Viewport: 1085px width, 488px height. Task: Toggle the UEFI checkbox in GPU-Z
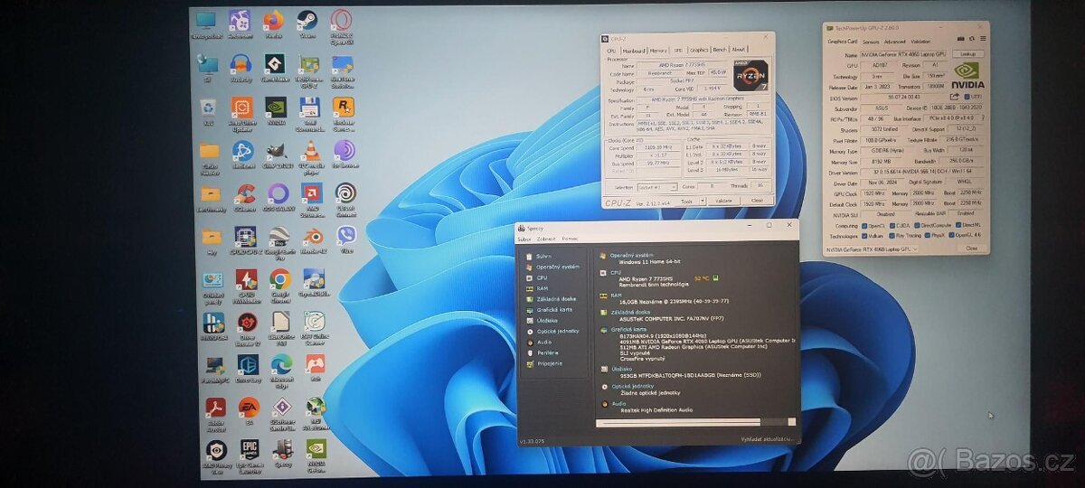point(967,96)
